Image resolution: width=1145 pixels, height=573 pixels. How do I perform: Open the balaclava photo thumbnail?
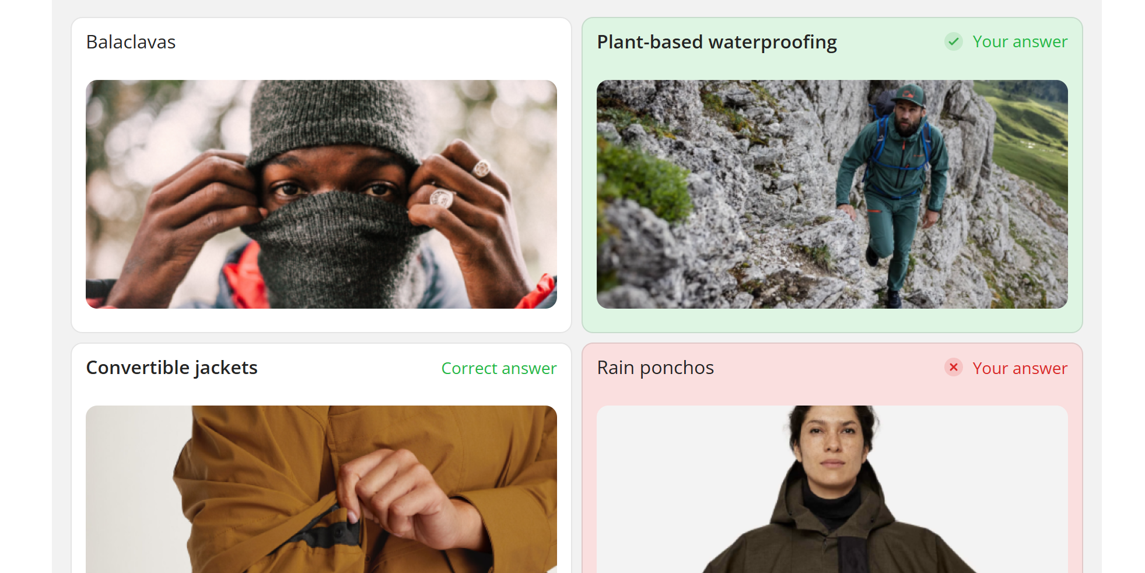321,194
